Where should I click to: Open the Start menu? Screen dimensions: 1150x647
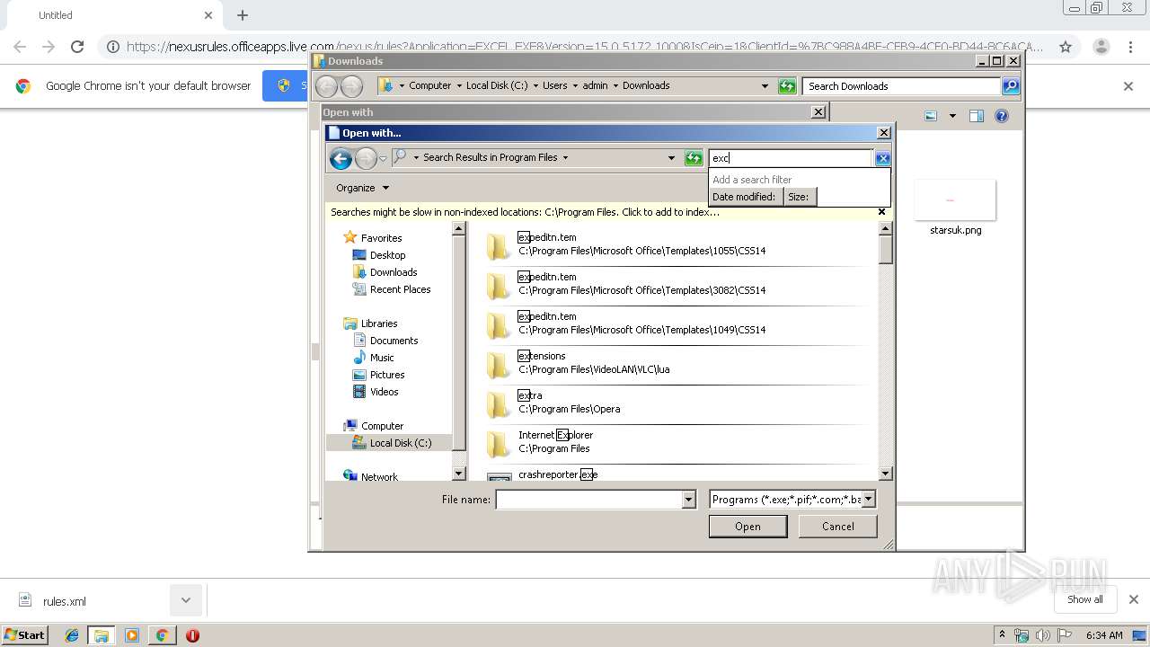[25, 635]
